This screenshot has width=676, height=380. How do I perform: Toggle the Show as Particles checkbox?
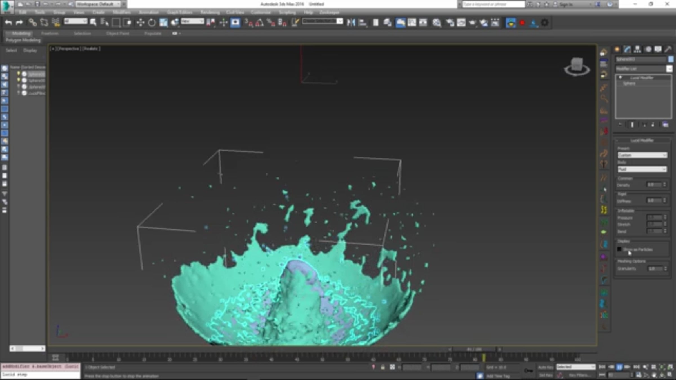tap(619, 249)
